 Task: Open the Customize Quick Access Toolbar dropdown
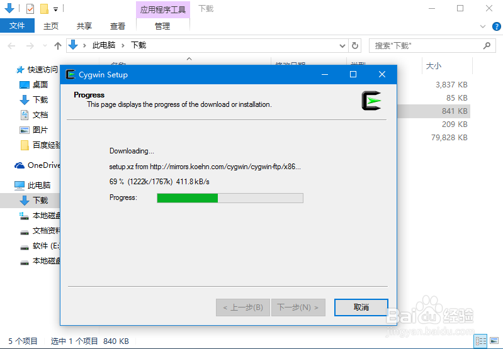(55, 9)
